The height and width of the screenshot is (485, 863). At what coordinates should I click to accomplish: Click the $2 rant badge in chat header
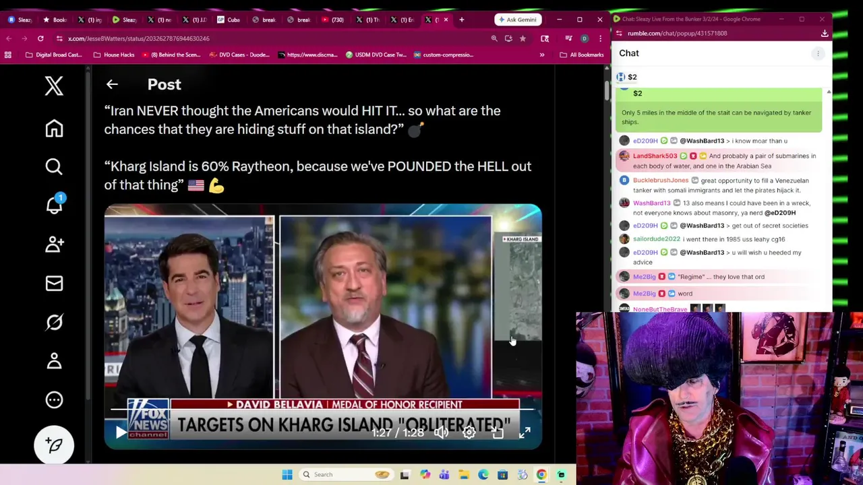(x=627, y=77)
